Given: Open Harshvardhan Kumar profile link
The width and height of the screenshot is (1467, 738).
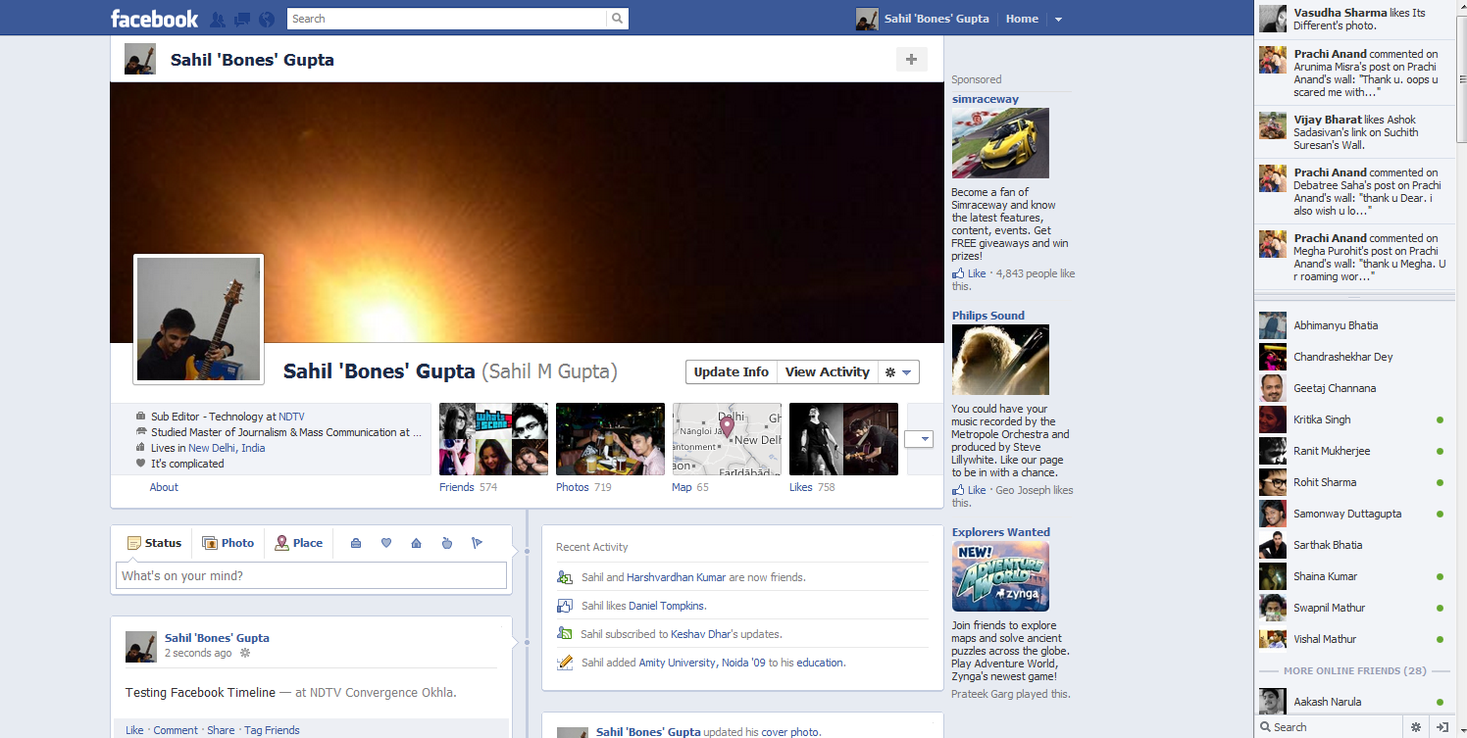Looking at the screenshot, I should click(x=677, y=577).
